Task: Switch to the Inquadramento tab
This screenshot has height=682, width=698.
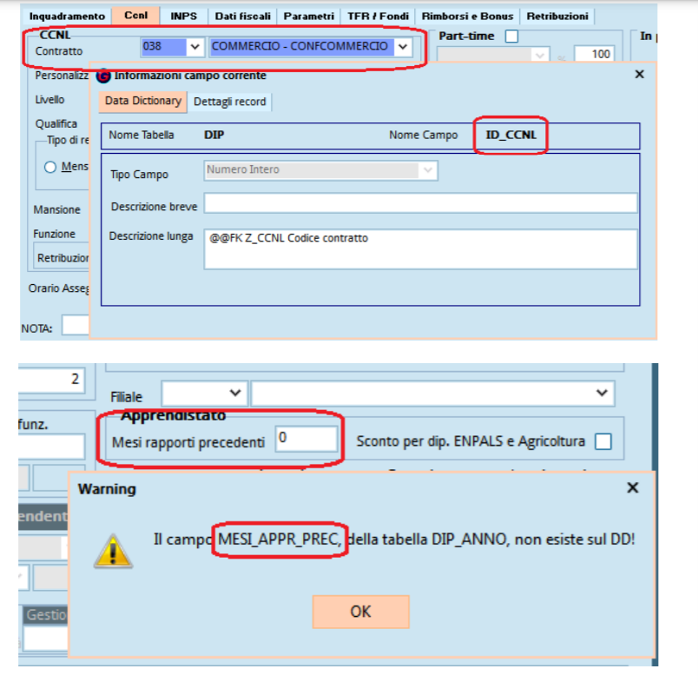Action: pos(67,16)
